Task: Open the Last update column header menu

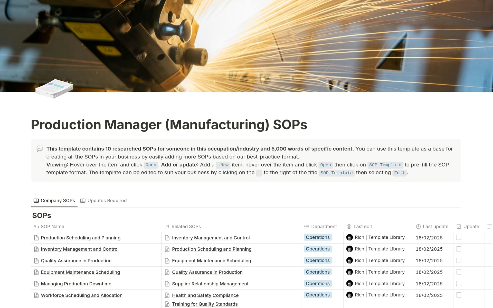Action: click(436, 227)
